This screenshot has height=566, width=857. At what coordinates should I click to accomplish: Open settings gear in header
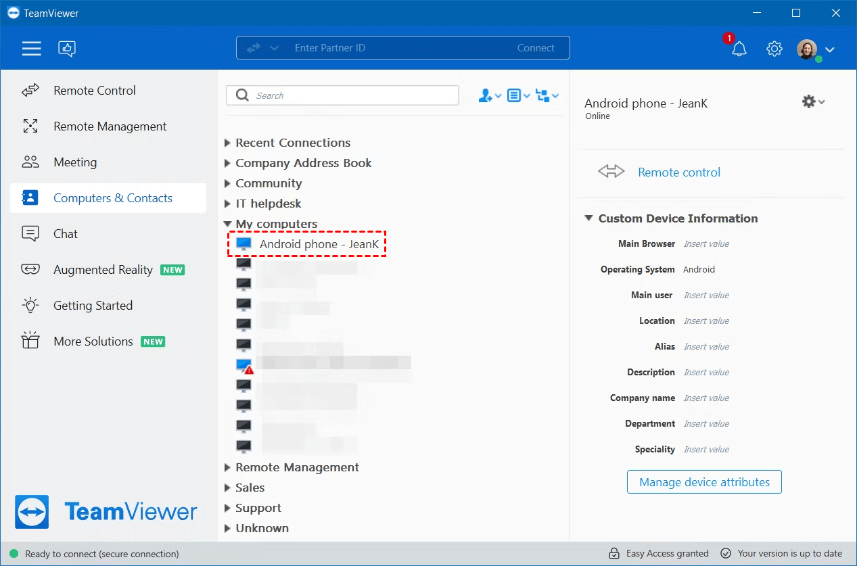tap(774, 49)
